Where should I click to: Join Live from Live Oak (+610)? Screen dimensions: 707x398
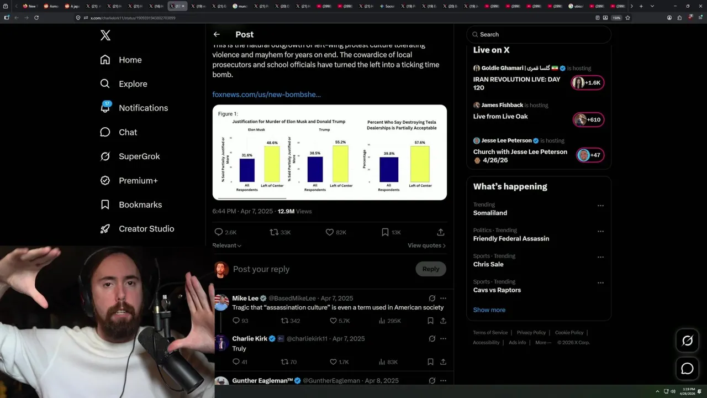pyautogui.click(x=589, y=119)
